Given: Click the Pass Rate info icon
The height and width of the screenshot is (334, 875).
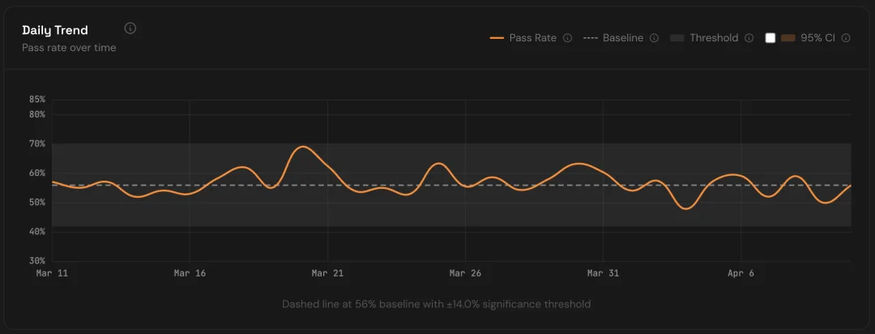Looking at the screenshot, I should coord(567,38).
